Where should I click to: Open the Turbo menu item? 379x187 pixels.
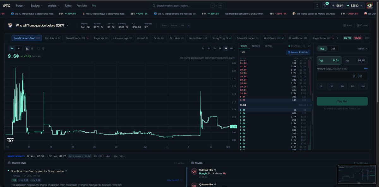68,6
